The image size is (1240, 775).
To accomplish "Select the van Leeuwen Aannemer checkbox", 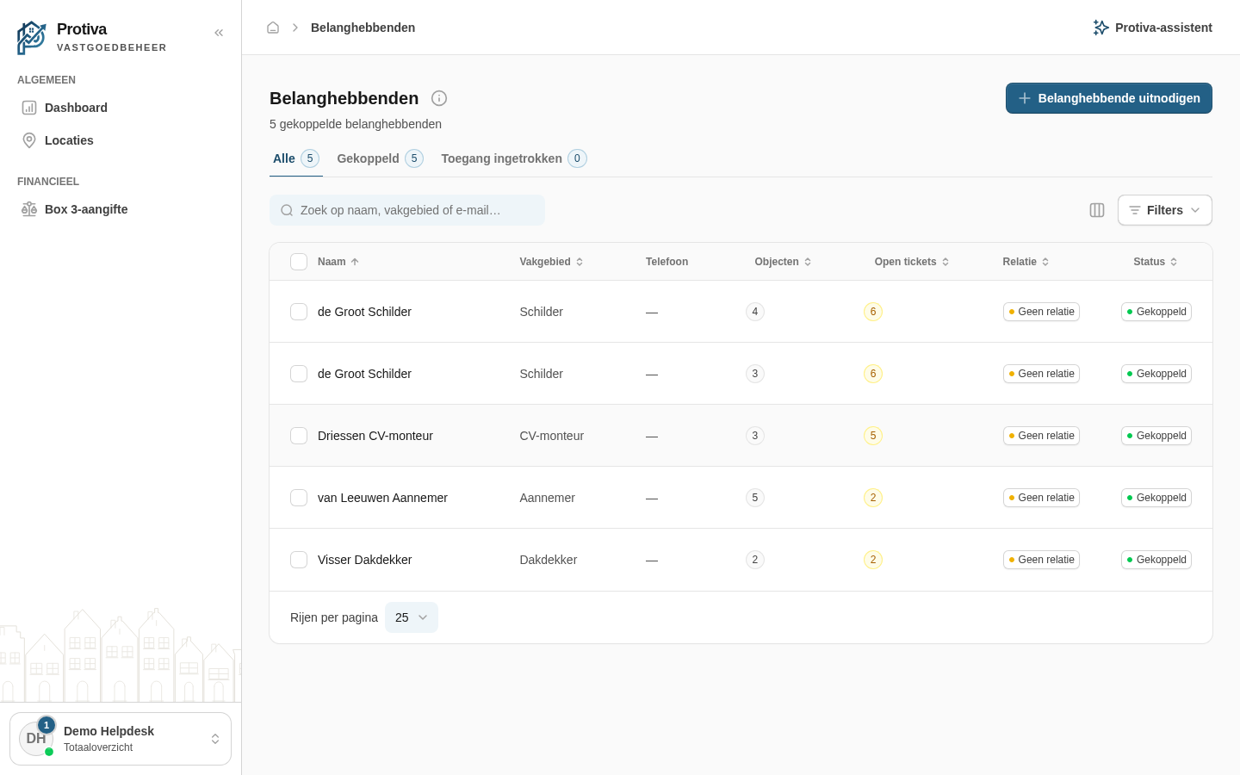I will 299,498.
